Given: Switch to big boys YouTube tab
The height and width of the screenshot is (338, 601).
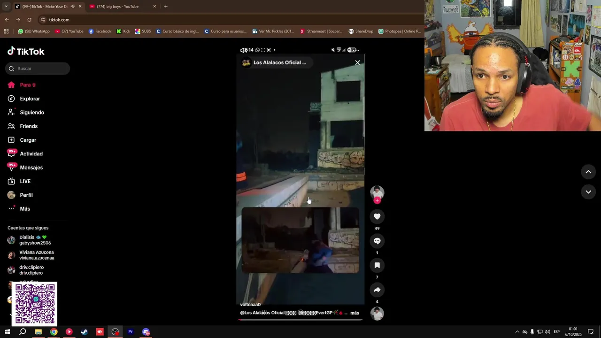Looking at the screenshot, I should coord(123,7).
